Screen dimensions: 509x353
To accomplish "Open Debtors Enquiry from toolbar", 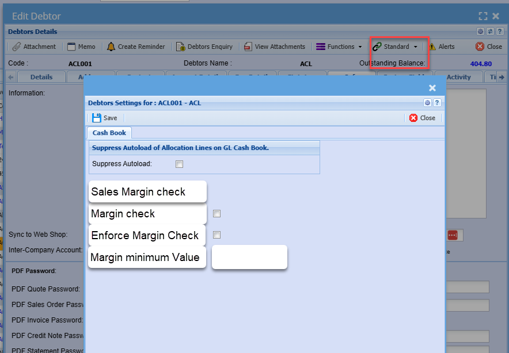I will [205, 47].
